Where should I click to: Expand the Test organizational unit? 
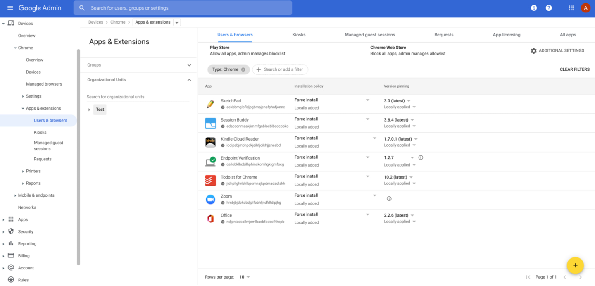point(89,110)
